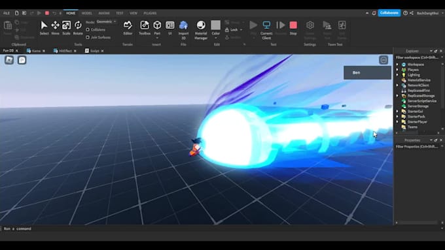Expand the ReplicatedStorage tree node
Screen dimensions: 445x250
[397, 96]
